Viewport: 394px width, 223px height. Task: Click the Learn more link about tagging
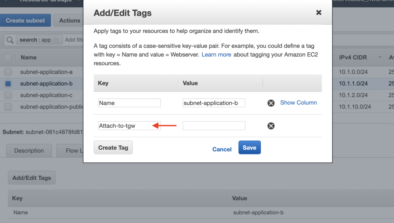pyautogui.click(x=216, y=55)
